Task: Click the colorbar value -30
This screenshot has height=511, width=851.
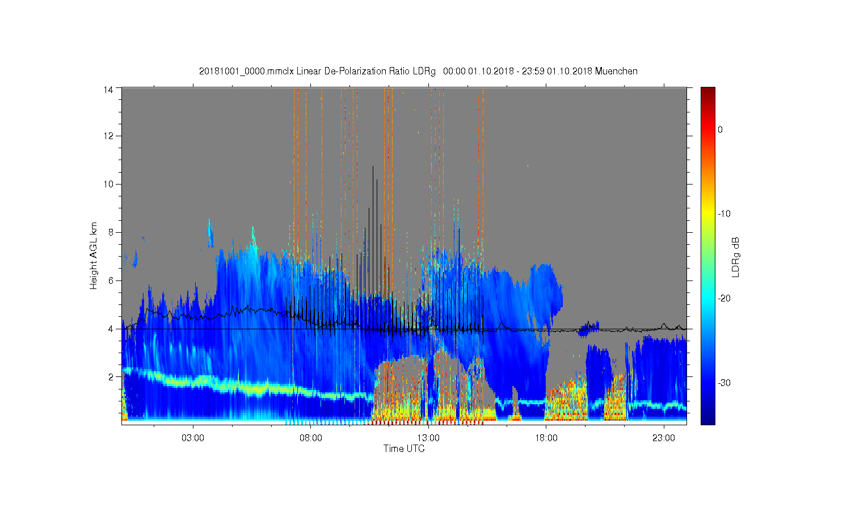Action: [x=724, y=383]
